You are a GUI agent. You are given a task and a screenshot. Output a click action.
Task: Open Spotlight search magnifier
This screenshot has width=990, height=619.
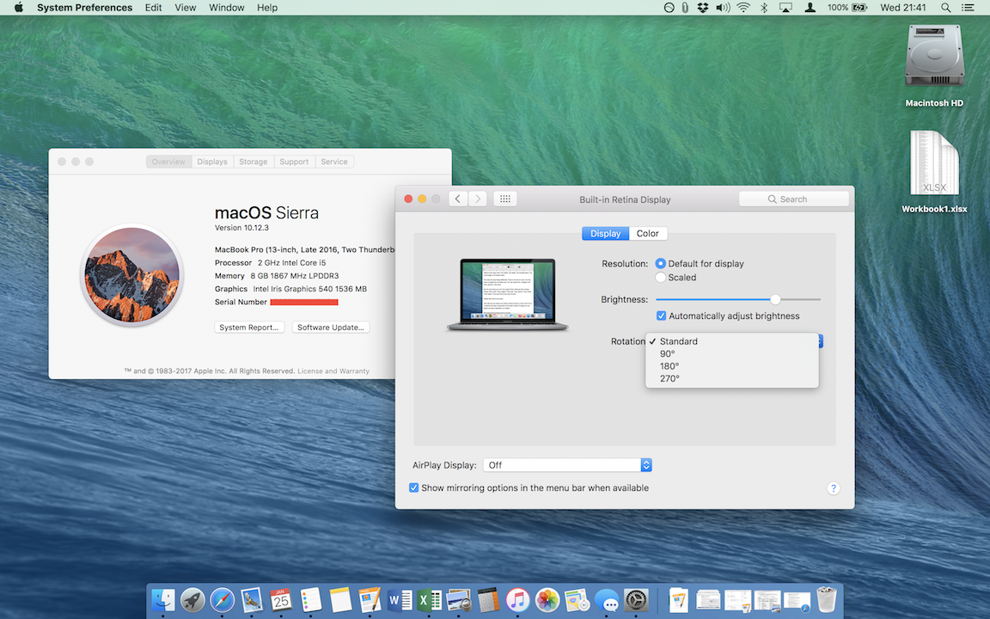pos(945,8)
